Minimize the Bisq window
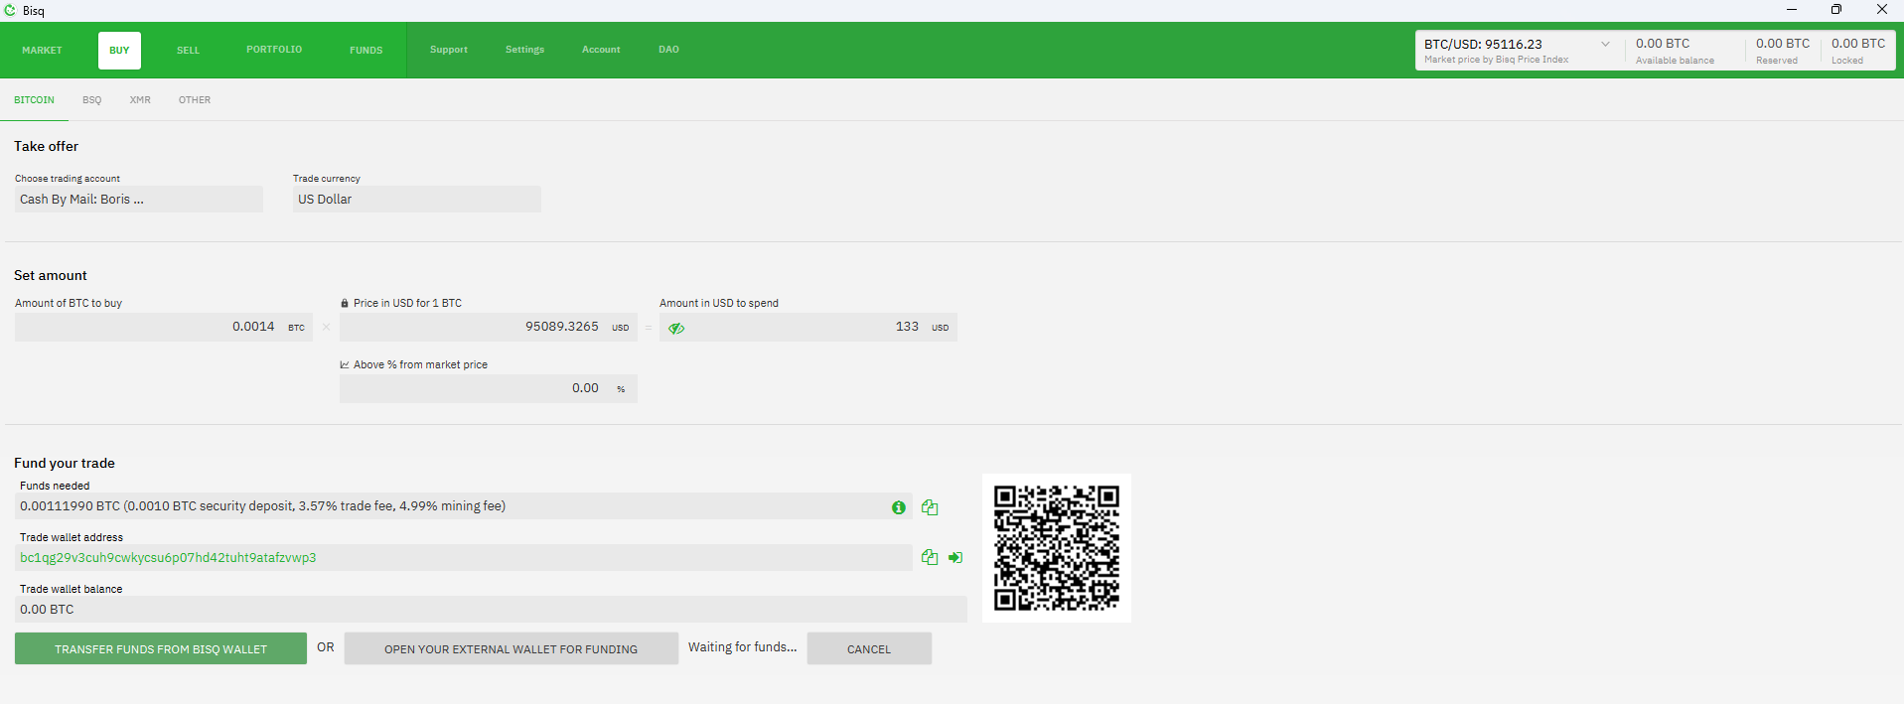The width and height of the screenshot is (1904, 704). (1792, 10)
